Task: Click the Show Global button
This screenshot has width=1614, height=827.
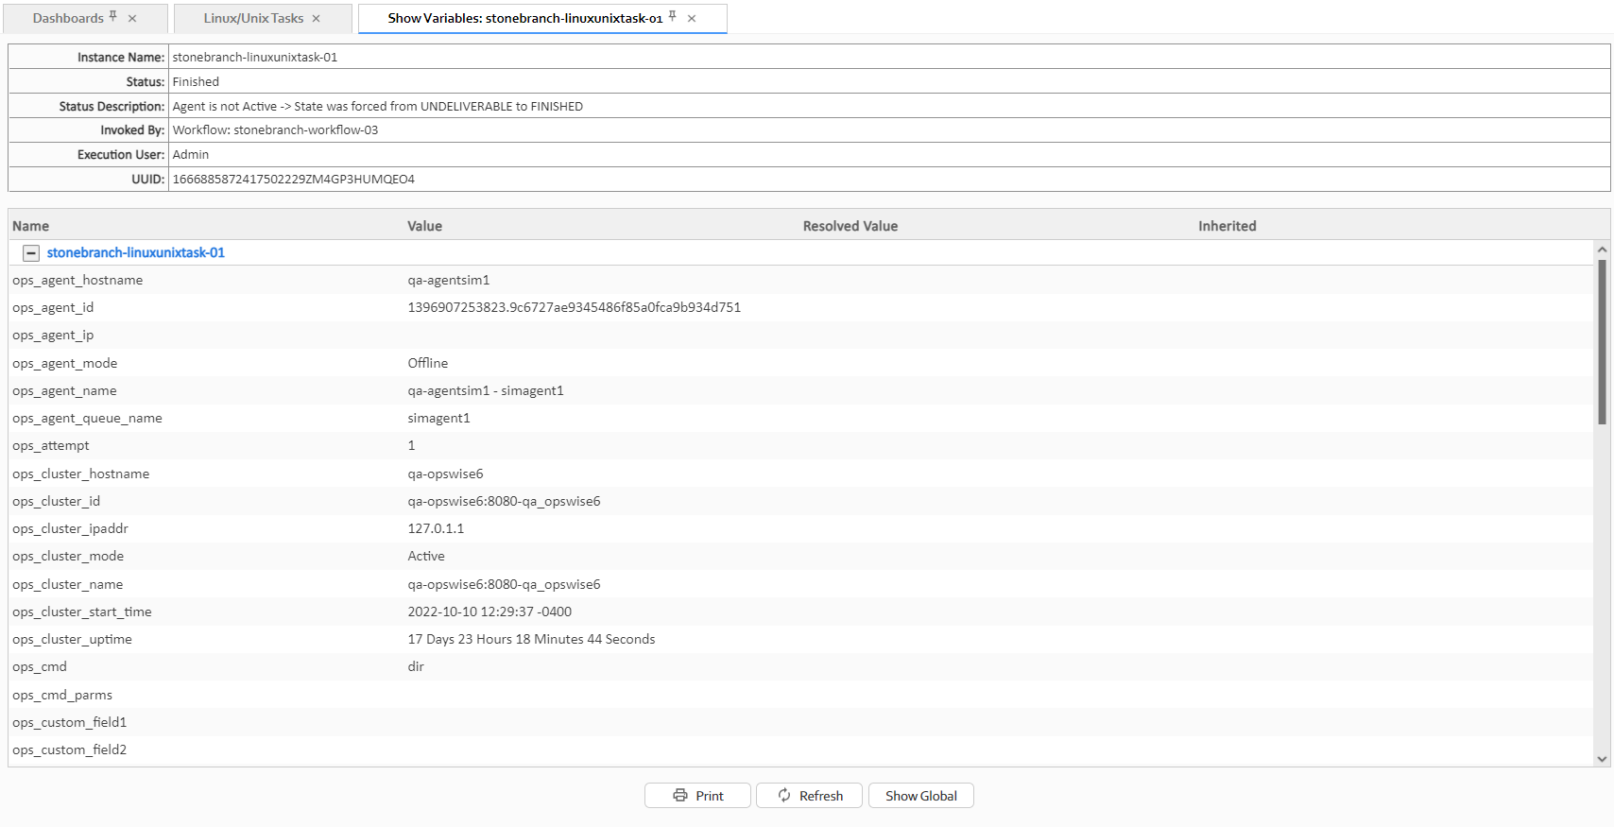Action: (920, 796)
